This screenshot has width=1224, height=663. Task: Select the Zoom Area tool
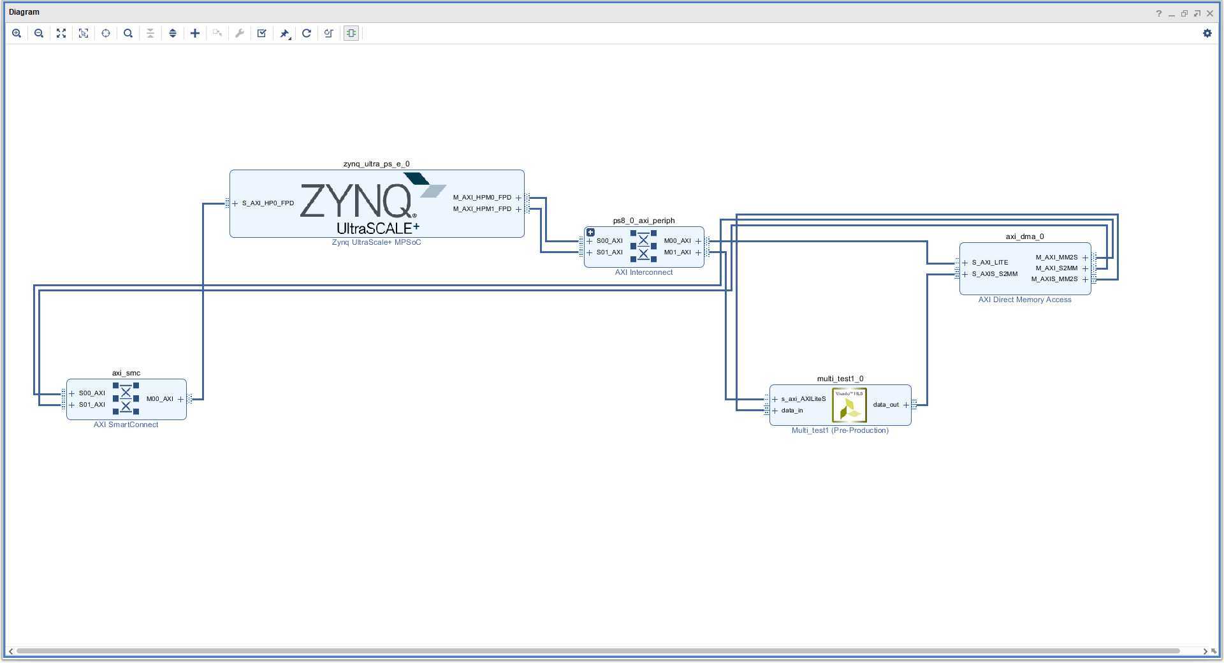point(84,33)
